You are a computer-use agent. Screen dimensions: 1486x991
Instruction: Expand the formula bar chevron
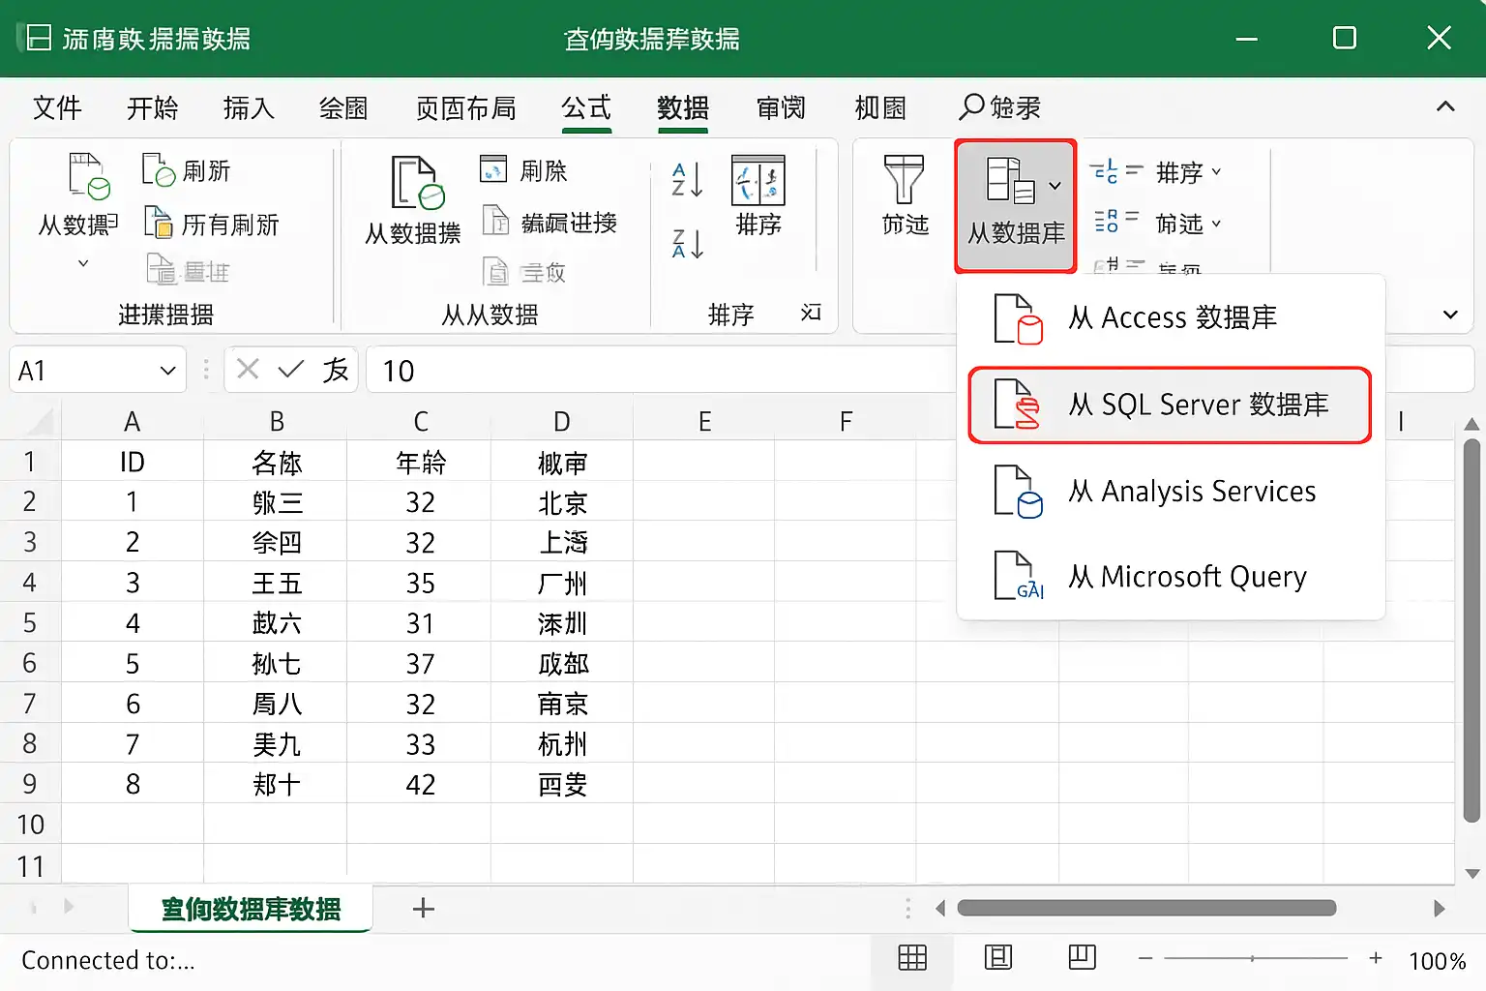[x=1449, y=315]
